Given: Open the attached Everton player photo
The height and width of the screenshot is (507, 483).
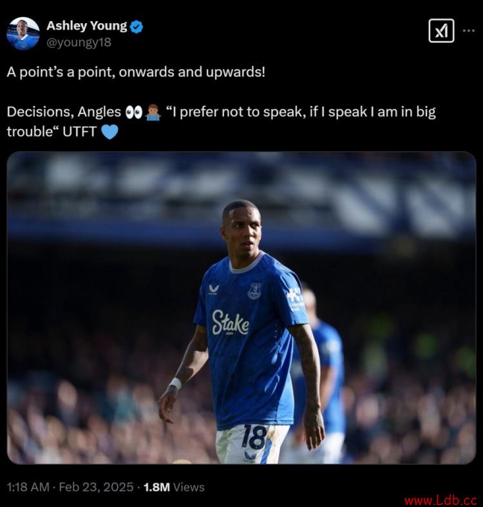Looking at the screenshot, I should [241, 308].
